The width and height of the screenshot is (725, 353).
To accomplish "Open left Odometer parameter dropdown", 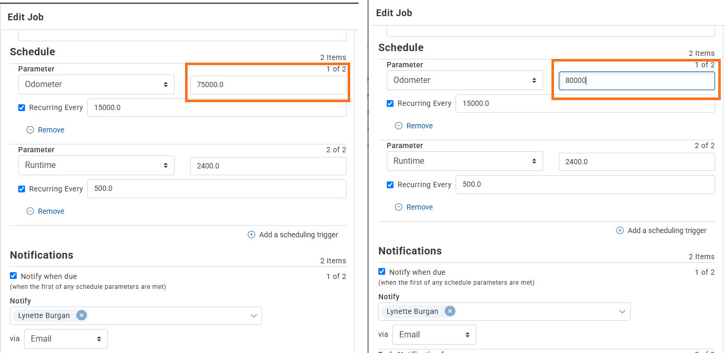I will [x=96, y=84].
